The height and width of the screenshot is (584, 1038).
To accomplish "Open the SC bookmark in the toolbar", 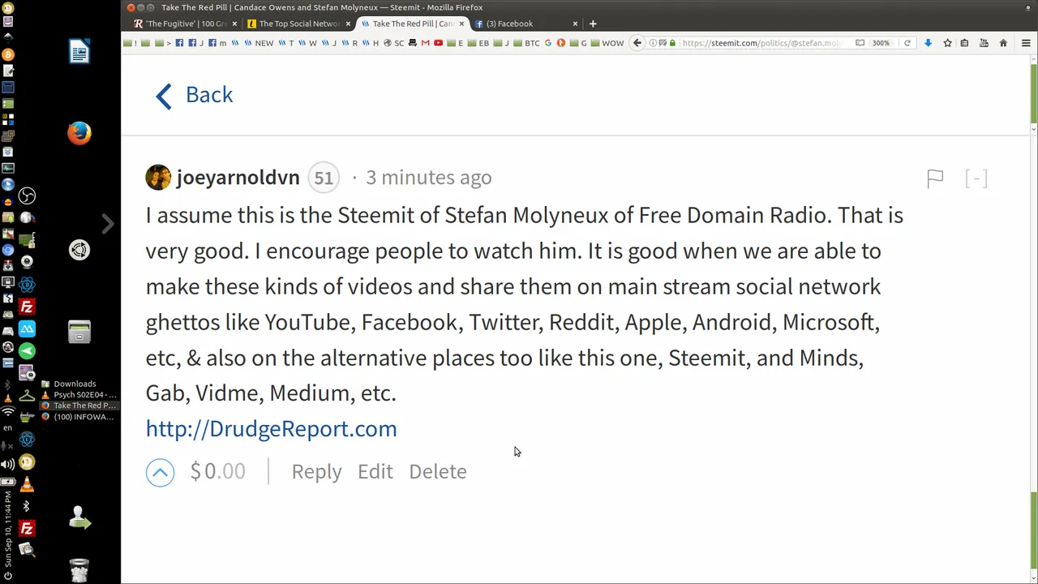I will point(394,43).
